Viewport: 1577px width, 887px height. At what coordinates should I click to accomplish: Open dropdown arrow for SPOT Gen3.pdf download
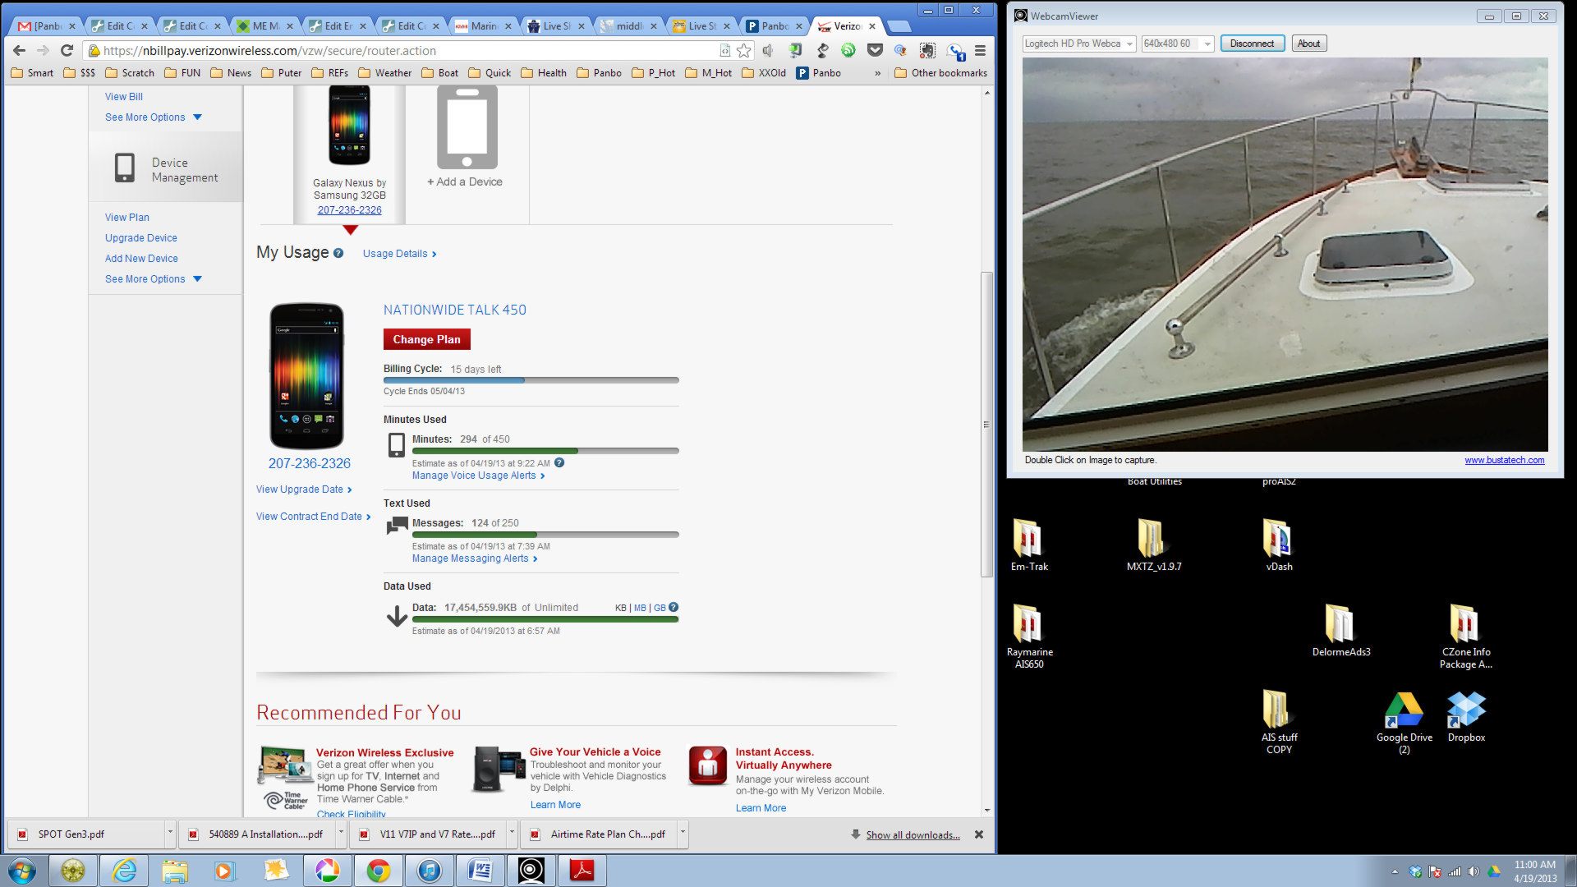point(170,833)
